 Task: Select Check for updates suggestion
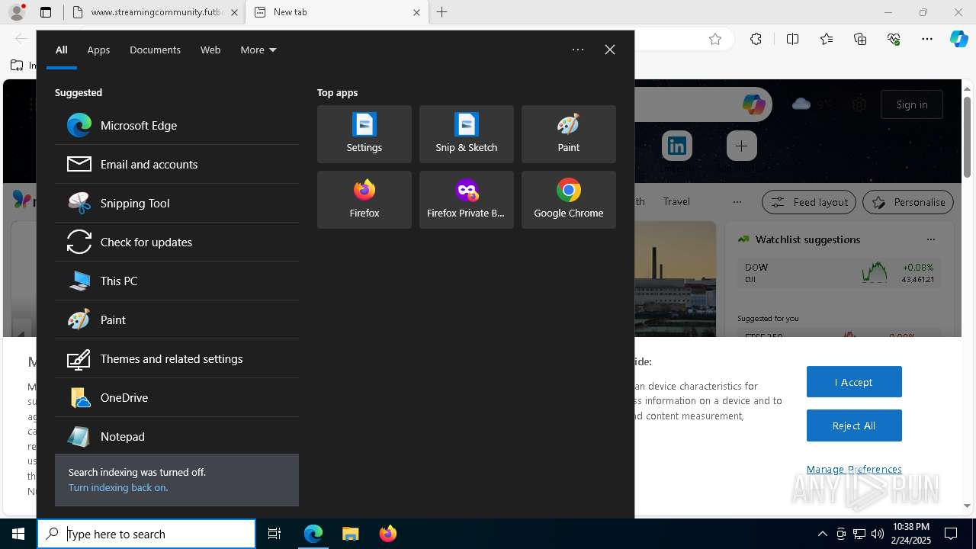pyautogui.click(x=177, y=242)
